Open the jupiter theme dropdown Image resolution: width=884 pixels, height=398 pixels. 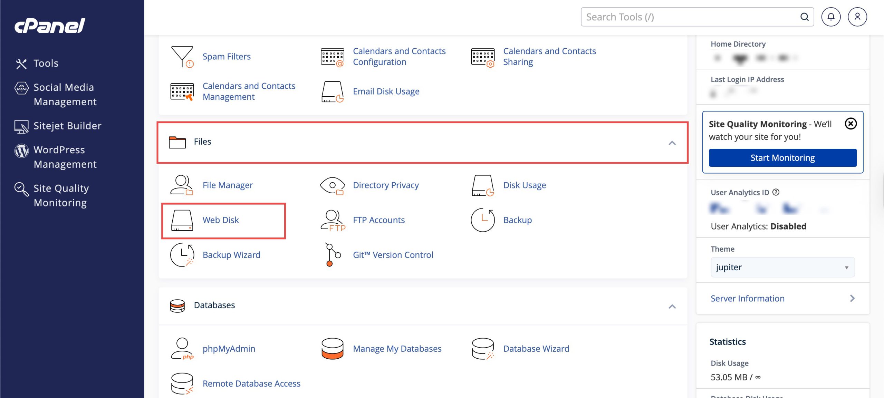click(782, 267)
